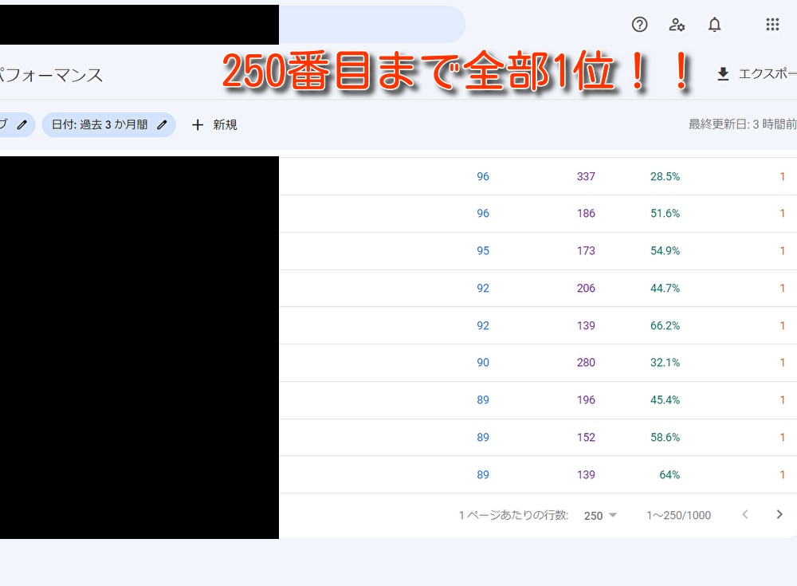Select CTR value 66.2%
Viewport: 797px width, 586px height.
click(x=665, y=325)
